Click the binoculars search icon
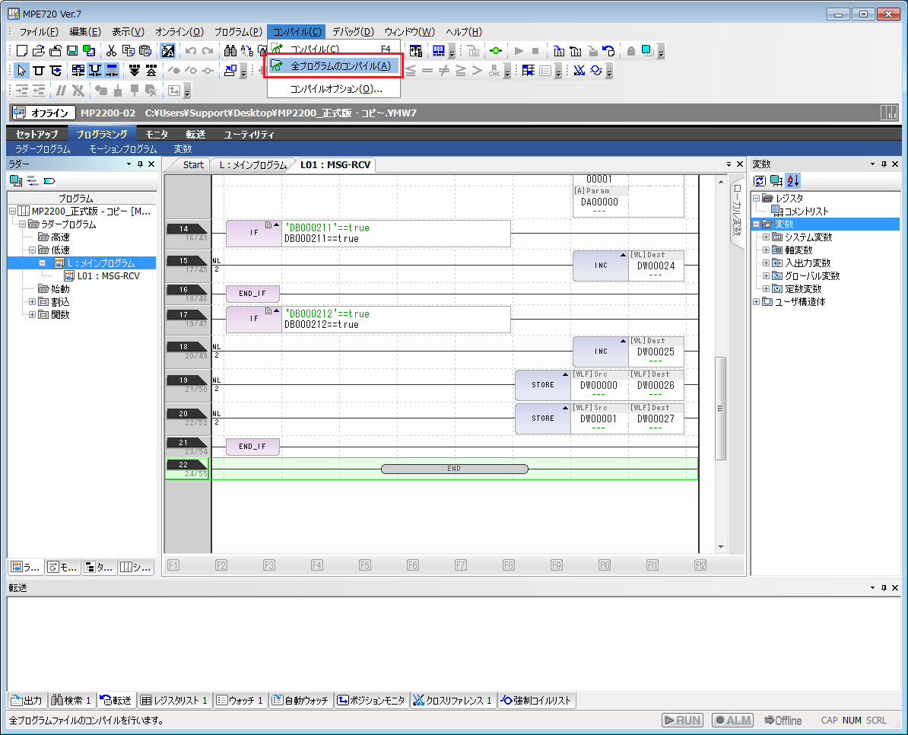The height and width of the screenshot is (735, 908). [x=230, y=51]
